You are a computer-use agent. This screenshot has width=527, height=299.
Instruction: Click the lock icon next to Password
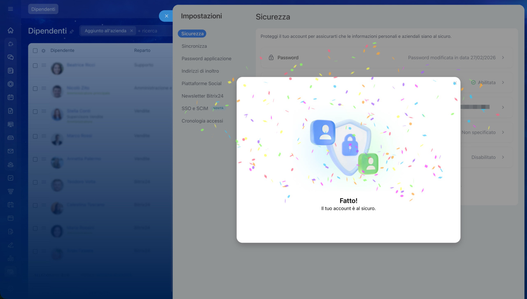(x=271, y=58)
